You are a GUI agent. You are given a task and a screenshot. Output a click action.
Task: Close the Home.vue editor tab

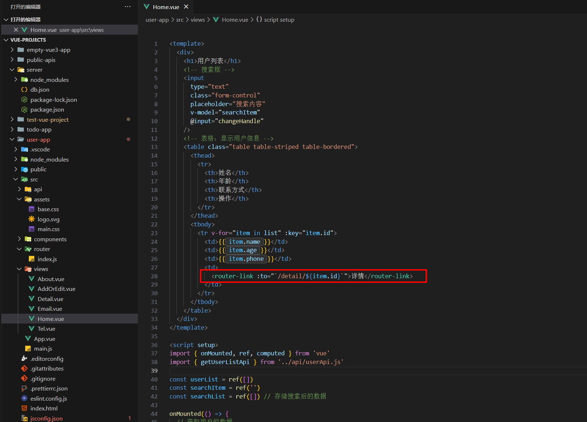186,7
